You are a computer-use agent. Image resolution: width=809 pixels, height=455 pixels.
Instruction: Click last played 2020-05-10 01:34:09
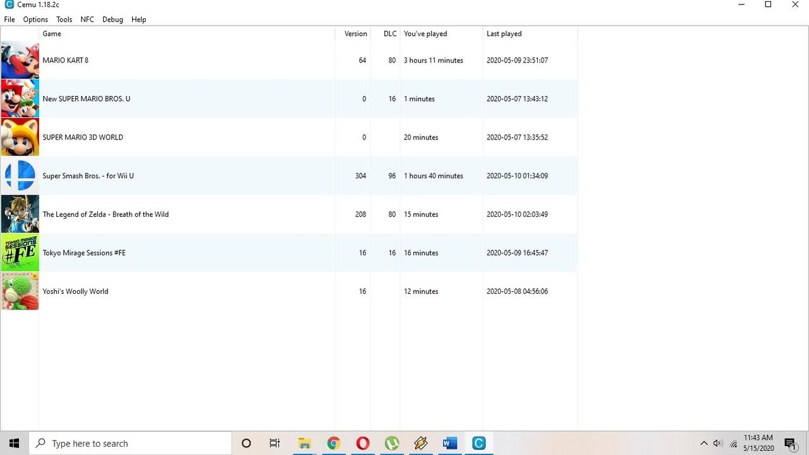click(x=517, y=176)
